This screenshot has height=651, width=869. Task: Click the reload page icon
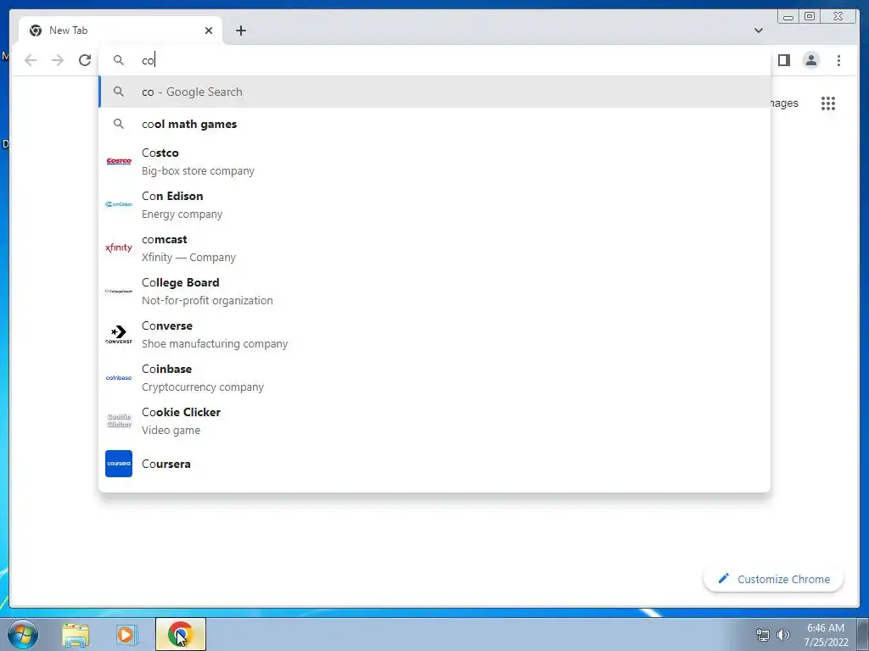point(84,60)
